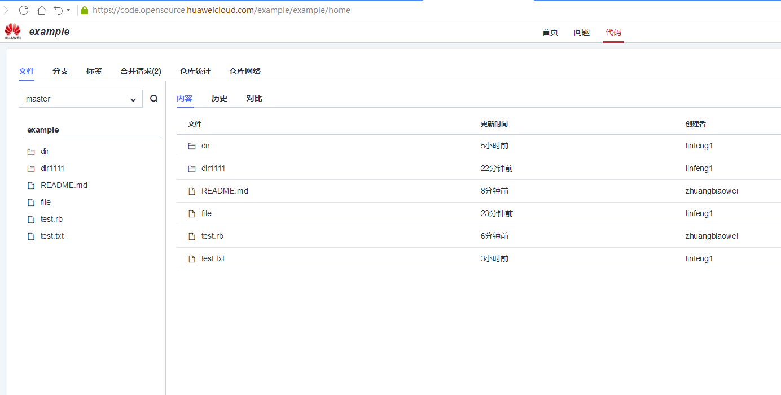Open the 合并请求(2) tab

click(141, 71)
